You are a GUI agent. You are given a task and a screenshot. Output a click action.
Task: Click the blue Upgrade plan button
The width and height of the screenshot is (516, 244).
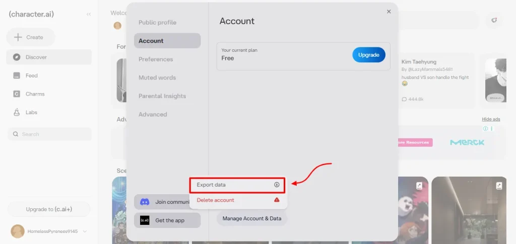(x=368, y=55)
